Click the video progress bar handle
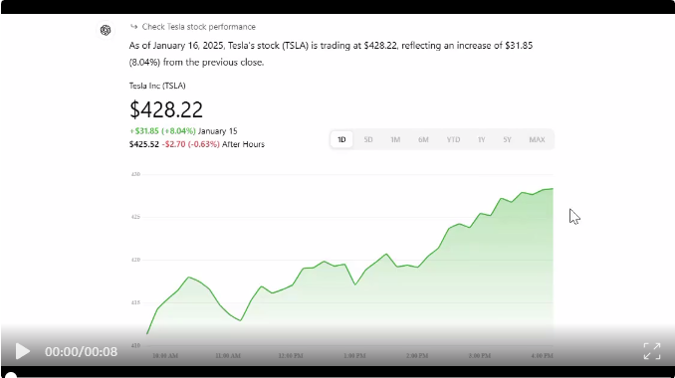This screenshot has width=675, height=378. (11, 375)
